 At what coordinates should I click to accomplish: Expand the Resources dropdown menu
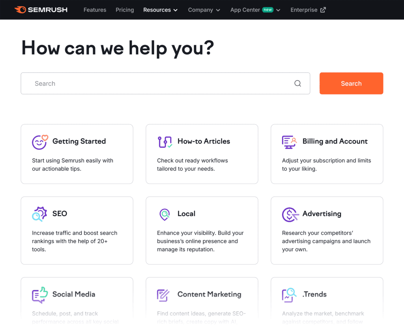[160, 10]
